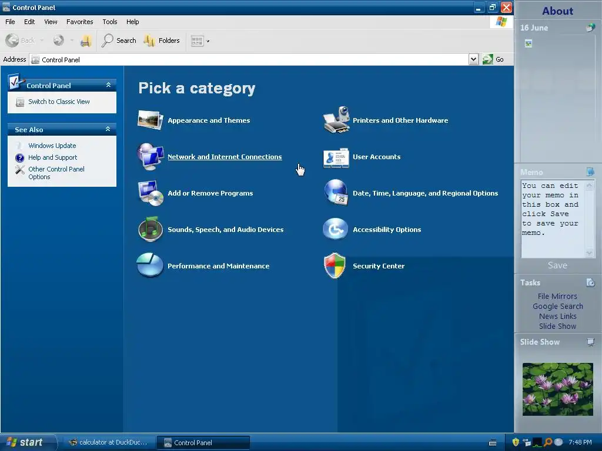Open the Favorites menu
Screen dimensions: 602x451
point(79,22)
